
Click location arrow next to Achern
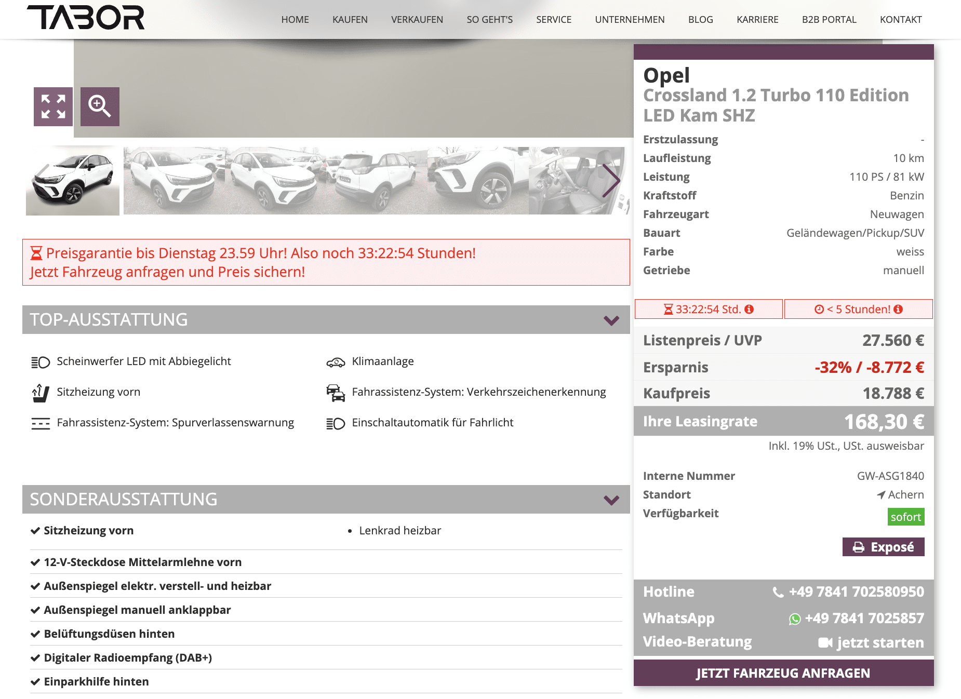coord(881,495)
